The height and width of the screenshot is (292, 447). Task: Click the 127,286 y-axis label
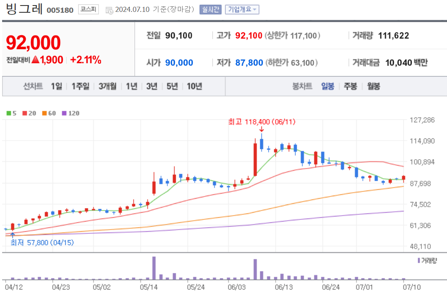click(x=422, y=120)
